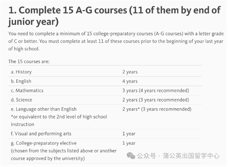
Task: Click the WeChat logo icon in watermark
Action: tap(131, 156)
